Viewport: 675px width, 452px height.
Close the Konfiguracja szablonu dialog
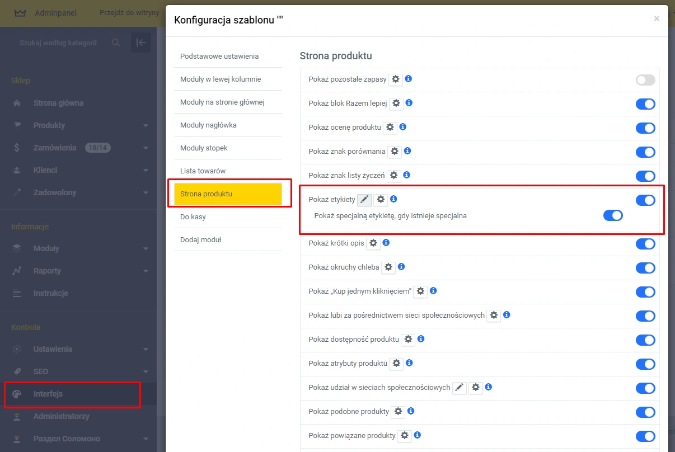(657, 18)
